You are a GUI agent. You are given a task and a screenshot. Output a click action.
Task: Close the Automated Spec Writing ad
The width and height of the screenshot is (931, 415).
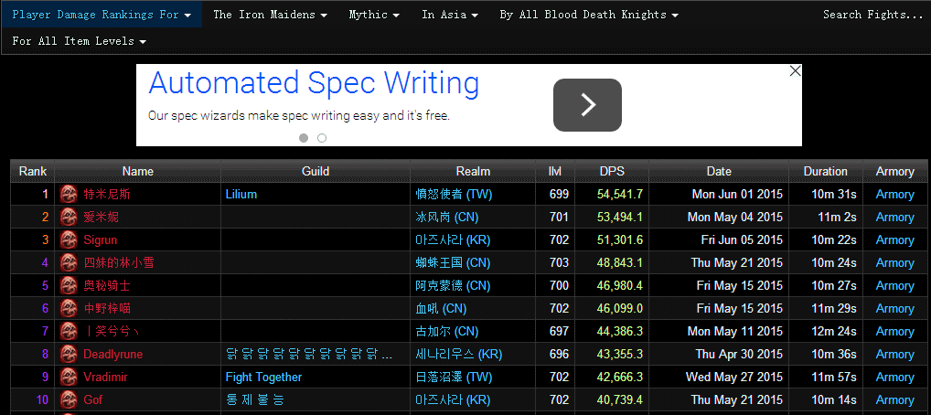click(x=795, y=71)
